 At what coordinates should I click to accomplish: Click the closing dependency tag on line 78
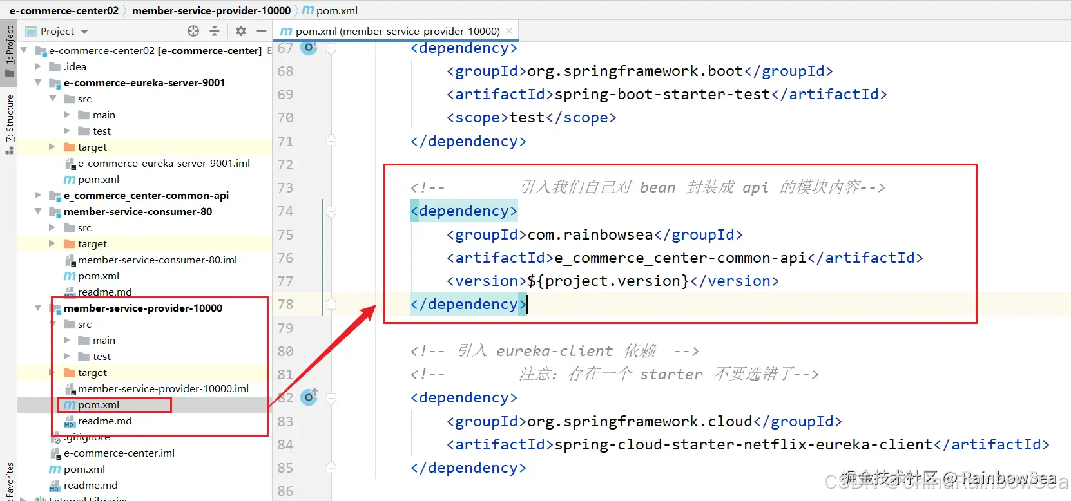[x=468, y=304]
